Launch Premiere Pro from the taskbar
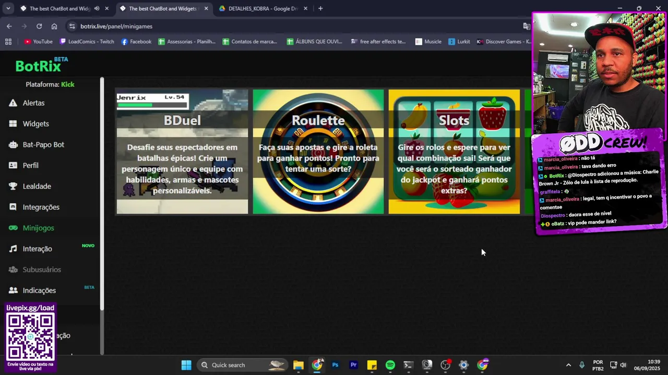This screenshot has height=375, width=668. point(353,365)
